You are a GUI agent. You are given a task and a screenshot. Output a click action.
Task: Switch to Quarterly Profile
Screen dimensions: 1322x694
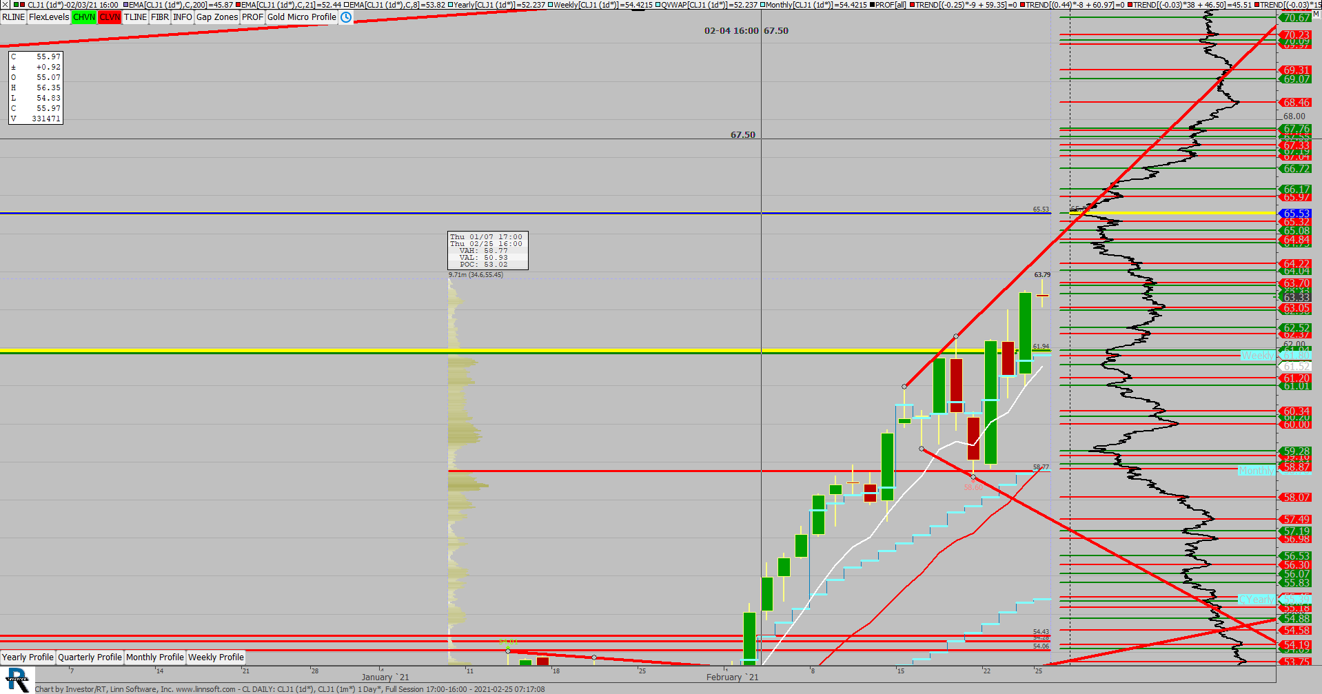click(x=90, y=657)
